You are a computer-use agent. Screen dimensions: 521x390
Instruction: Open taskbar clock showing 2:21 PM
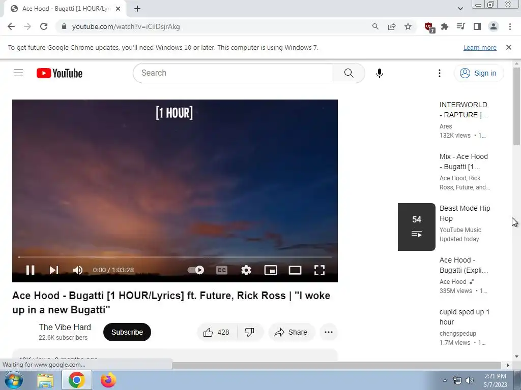(x=496, y=380)
